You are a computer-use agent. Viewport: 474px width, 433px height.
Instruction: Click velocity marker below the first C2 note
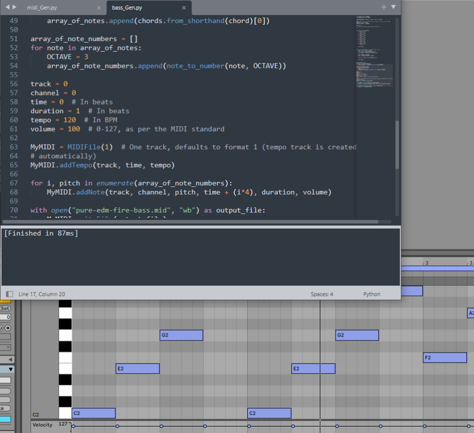(73, 426)
